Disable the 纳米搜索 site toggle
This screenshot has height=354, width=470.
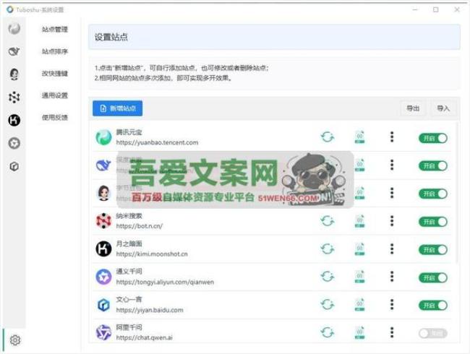(433, 222)
